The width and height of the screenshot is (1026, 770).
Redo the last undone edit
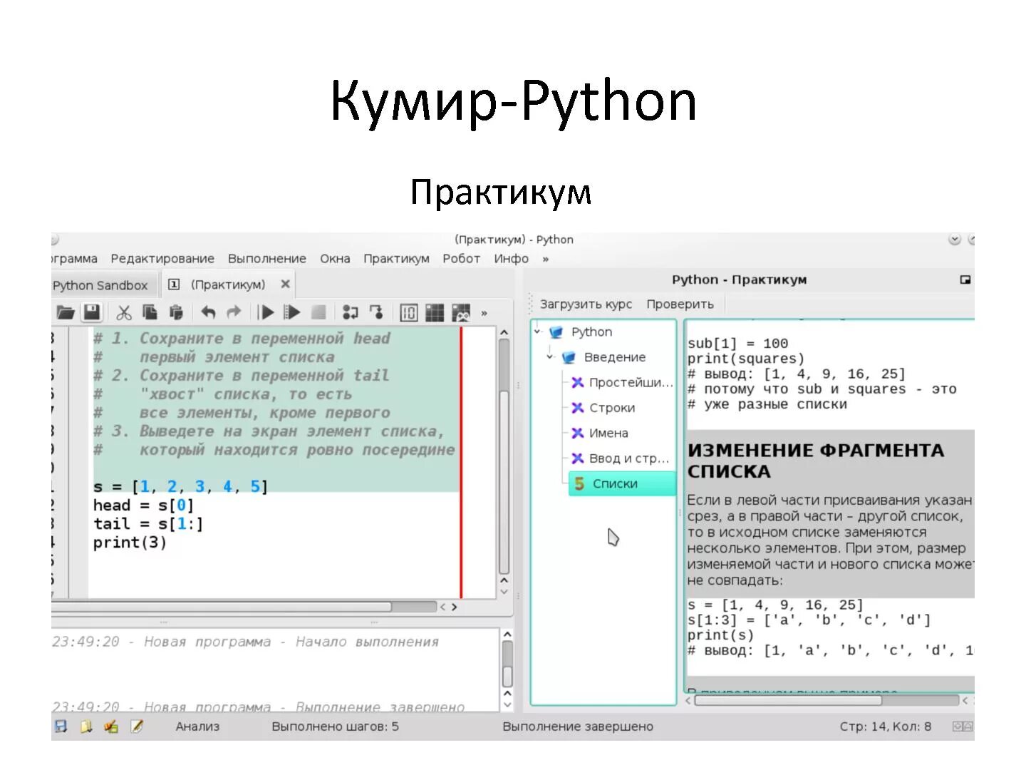coord(234,312)
